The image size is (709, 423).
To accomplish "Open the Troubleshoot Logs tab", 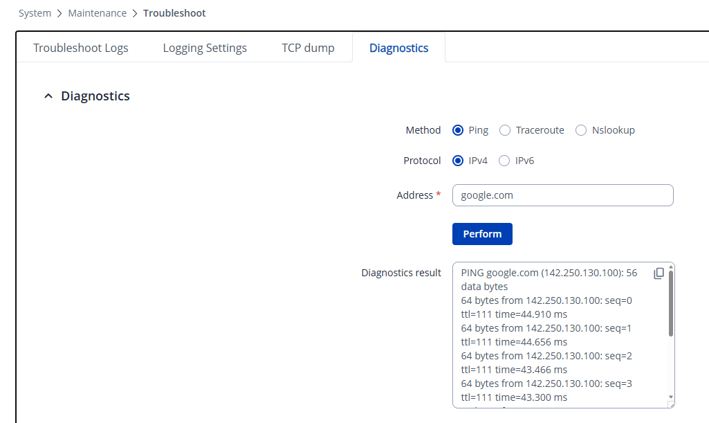I will [81, 48].
